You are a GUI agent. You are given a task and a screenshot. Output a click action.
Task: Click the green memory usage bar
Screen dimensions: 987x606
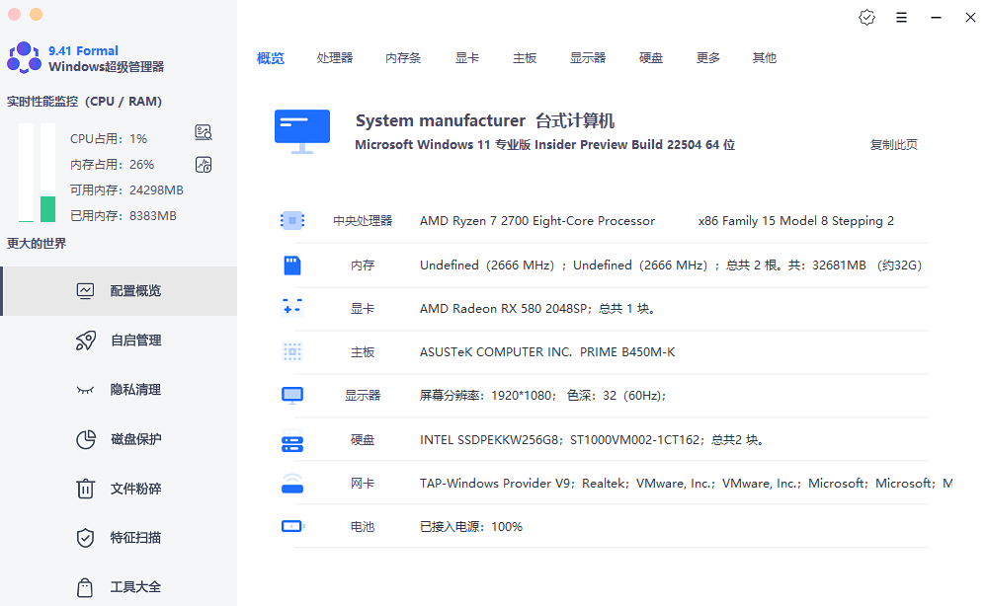tap(47, 208)
